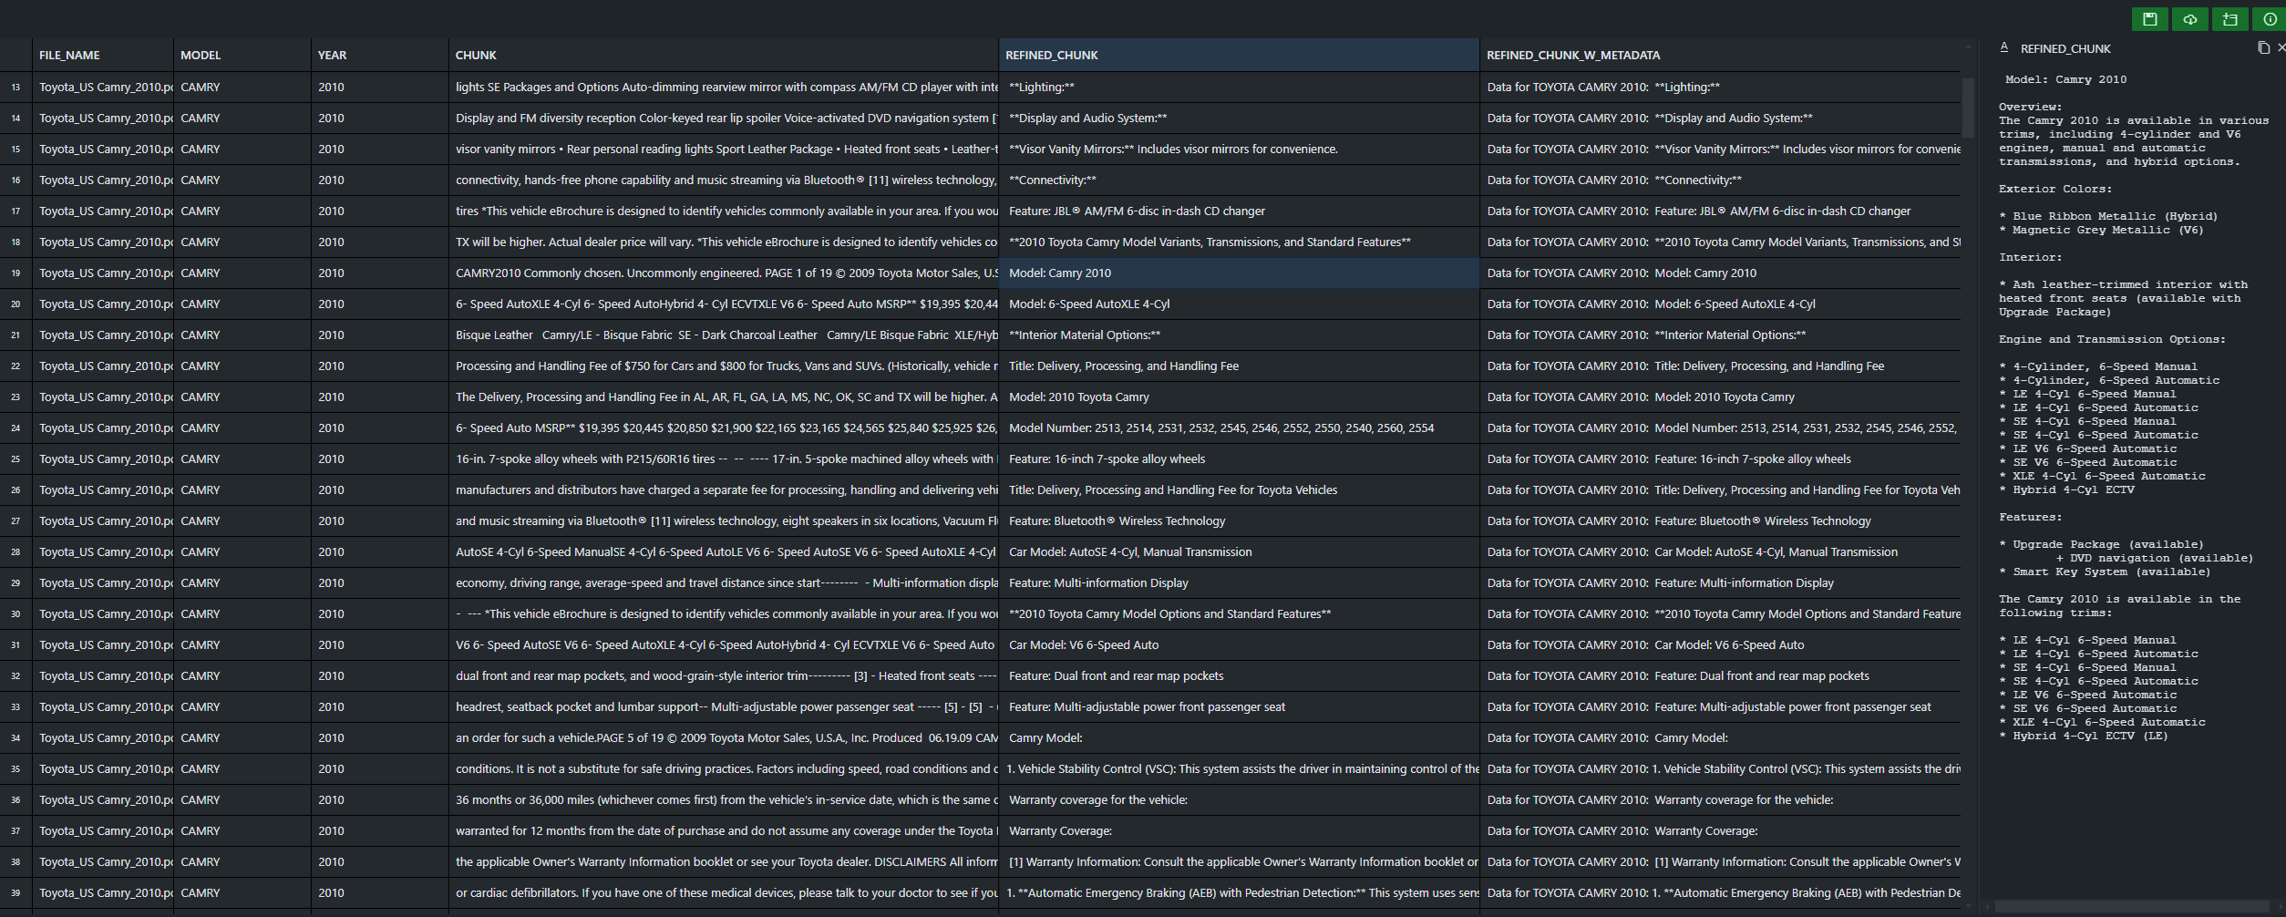
Task: Click refined chunk cell '**Interior Material Options:**'
Action: click(x=1239, y=335)
